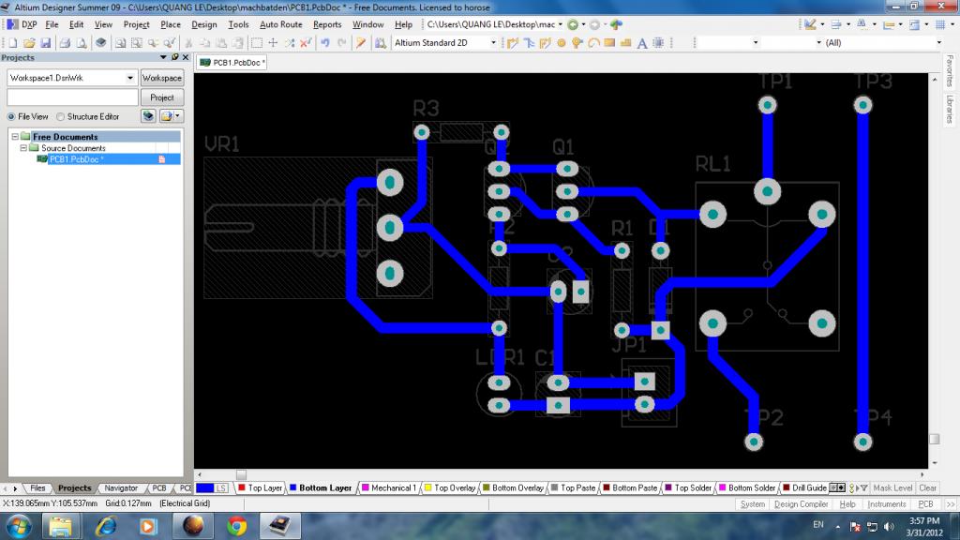Screen dimensions: 960x540
Task: Click the Undo arrow icon
Action: pos(324,43)
